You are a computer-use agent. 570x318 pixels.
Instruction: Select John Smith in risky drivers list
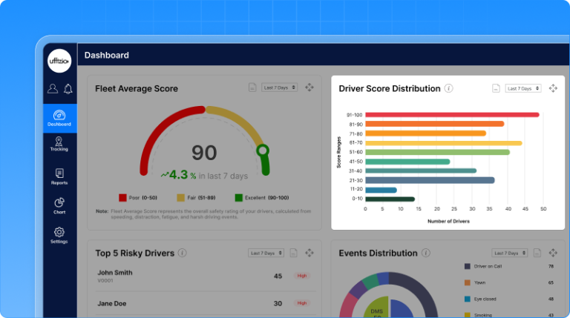[x=115, y=272]
